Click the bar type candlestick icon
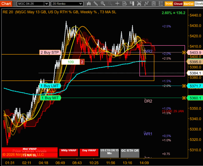 89,4
